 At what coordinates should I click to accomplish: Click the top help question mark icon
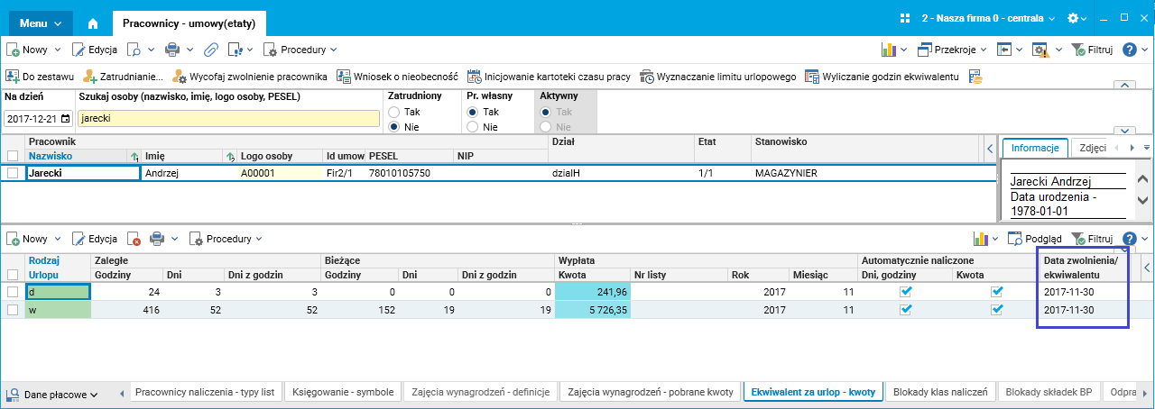point(1130,50)
